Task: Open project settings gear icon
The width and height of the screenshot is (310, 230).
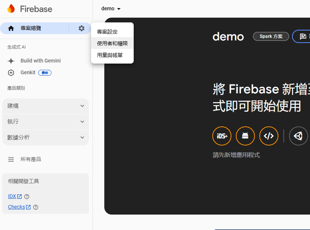Action: 82,28
